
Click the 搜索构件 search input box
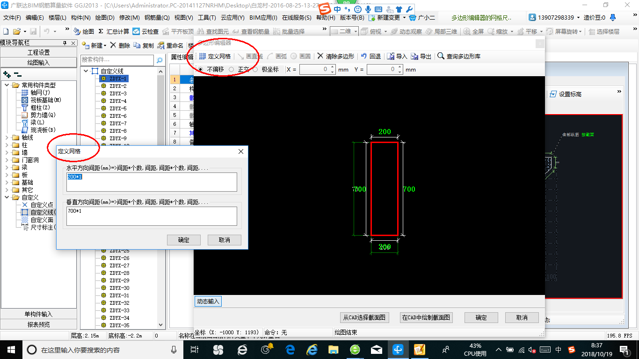click(x=117, y=60)
